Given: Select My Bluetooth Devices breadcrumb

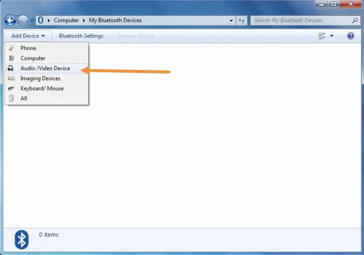Looking at the screenshot, I should pyautogui.click(x=115, y=21).
